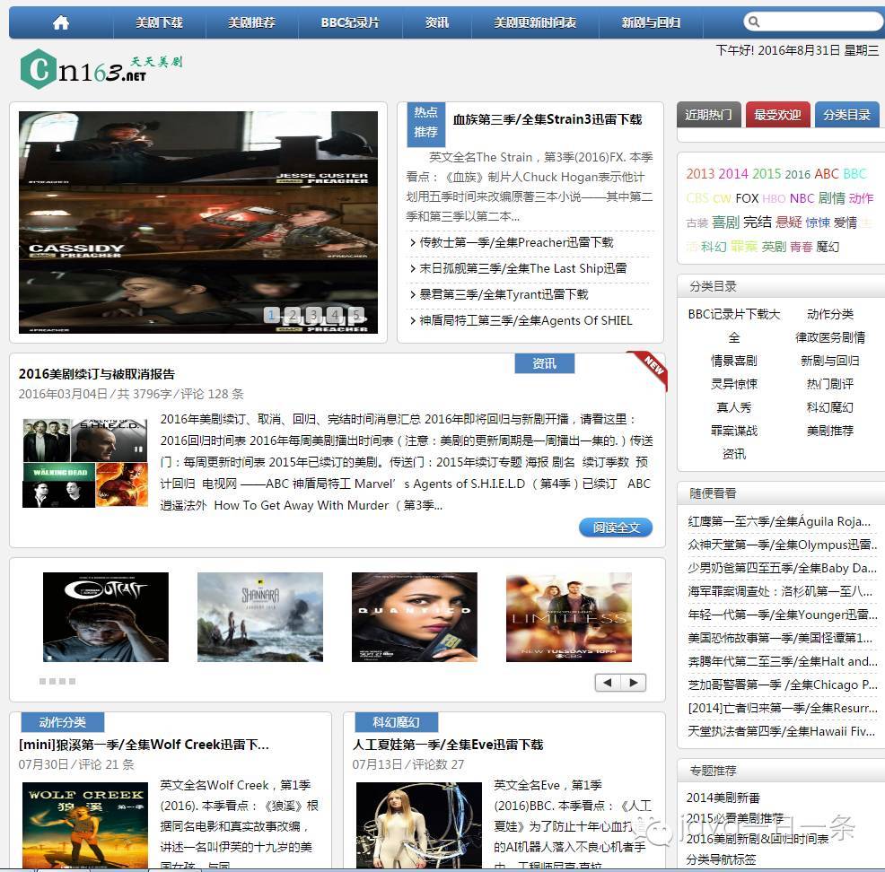Click the previous arrow under the poster carousel

[x=608, y=682]
